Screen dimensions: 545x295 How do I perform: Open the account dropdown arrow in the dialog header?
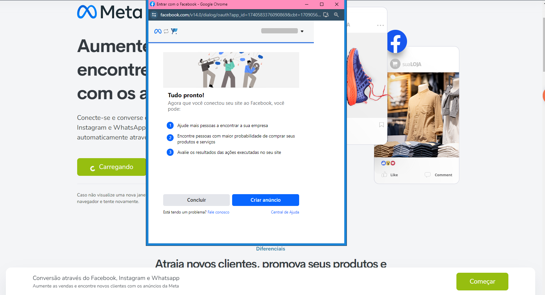pos(302,31)
